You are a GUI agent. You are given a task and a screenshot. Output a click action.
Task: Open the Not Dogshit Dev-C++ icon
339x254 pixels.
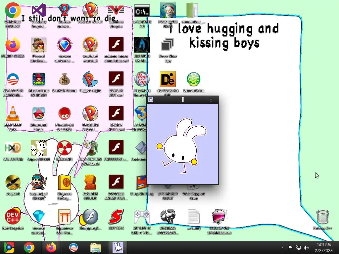click(x=13, y=216)
